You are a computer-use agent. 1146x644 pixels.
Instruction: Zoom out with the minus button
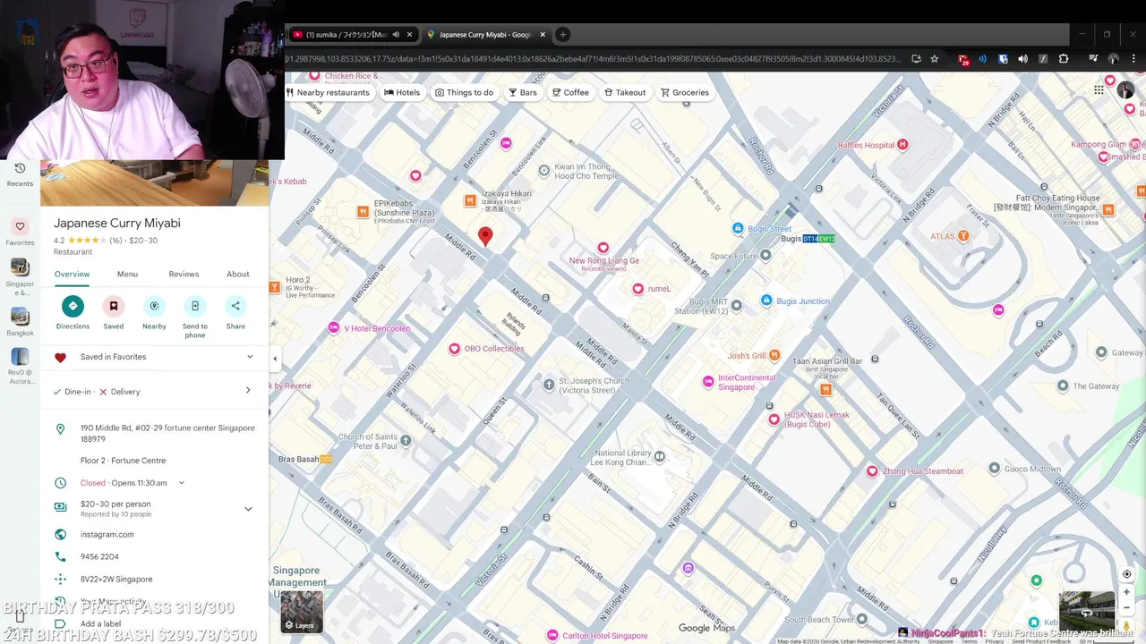click(1127, 607)
